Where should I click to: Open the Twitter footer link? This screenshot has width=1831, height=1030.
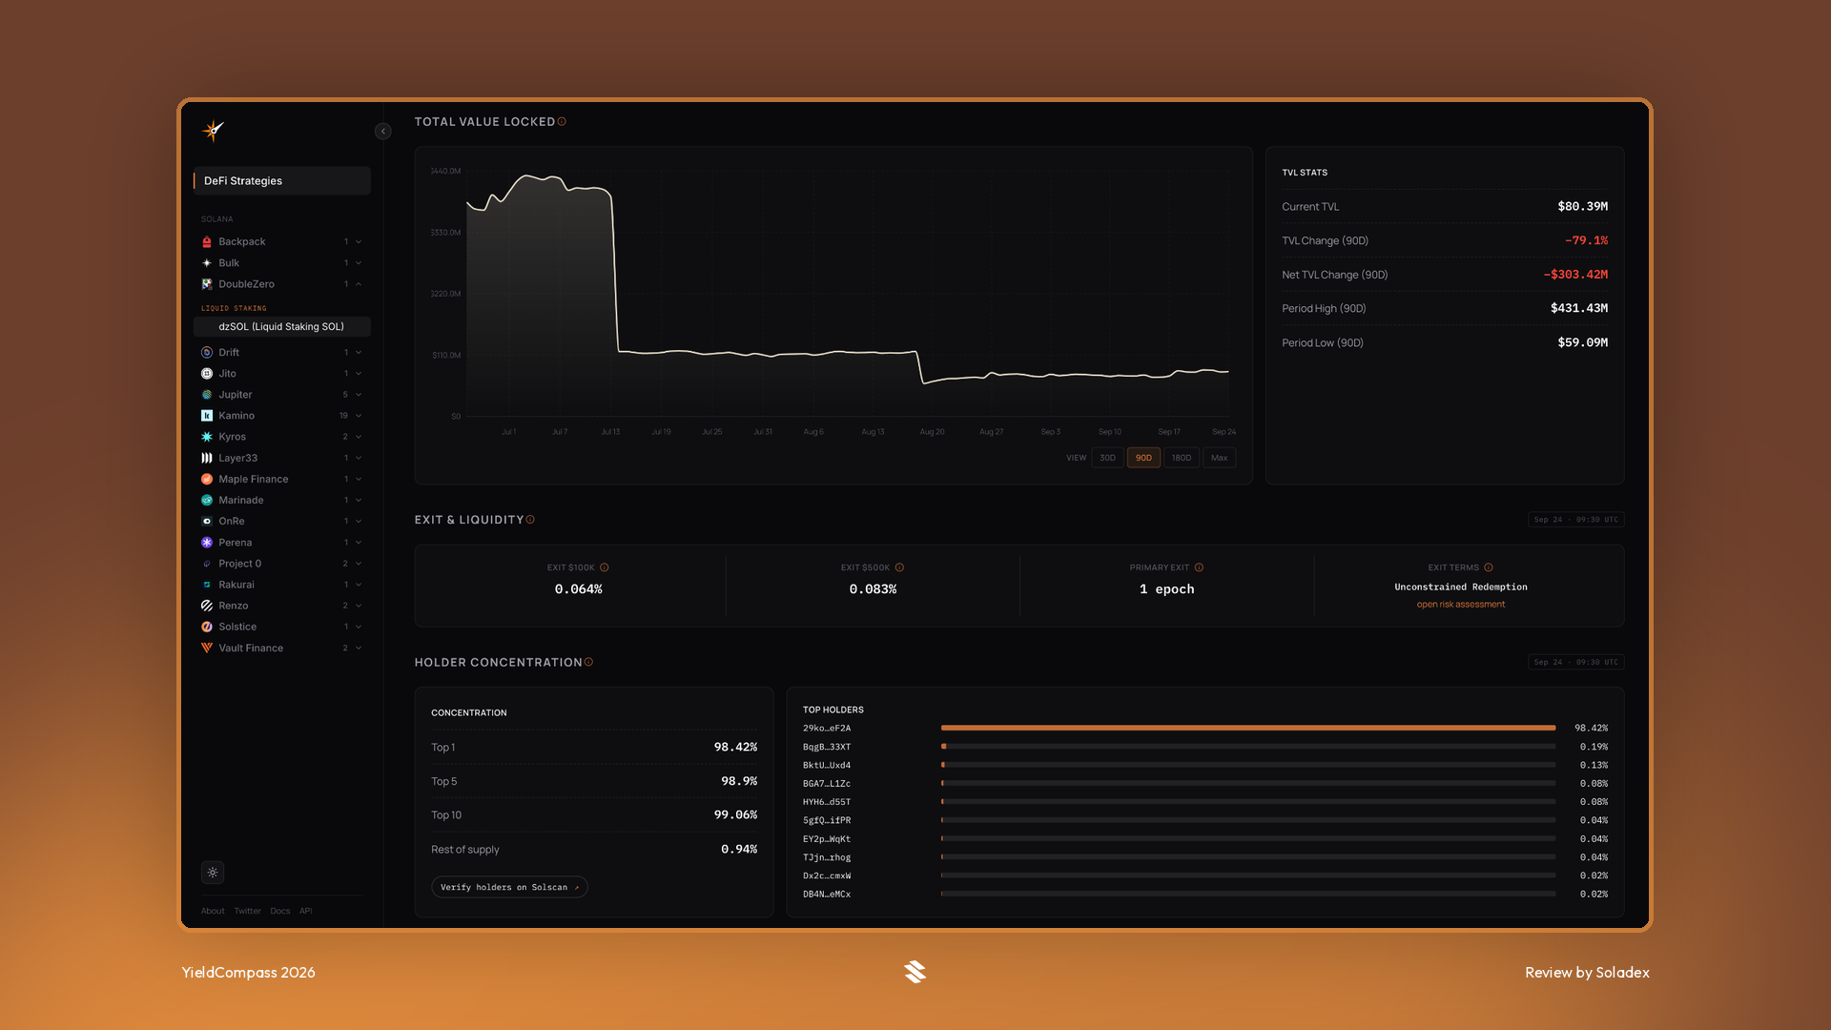[247, 912]
